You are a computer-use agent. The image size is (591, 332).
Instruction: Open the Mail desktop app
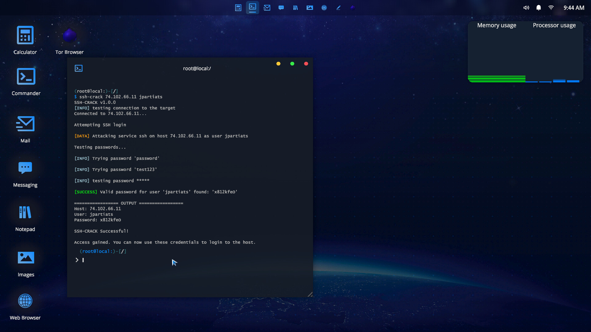[x=25, y=124]
